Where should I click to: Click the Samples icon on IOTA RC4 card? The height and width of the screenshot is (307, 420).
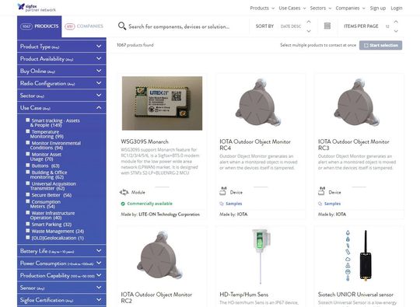222,204
